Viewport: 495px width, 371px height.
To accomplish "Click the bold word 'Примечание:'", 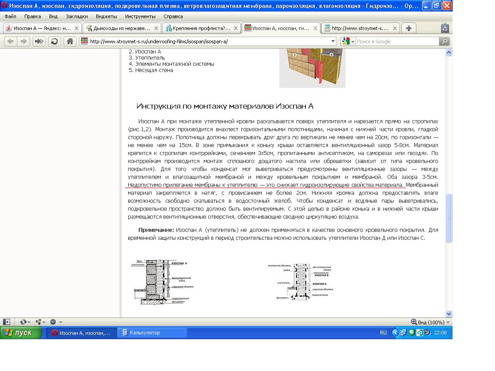I will point(156,230).
